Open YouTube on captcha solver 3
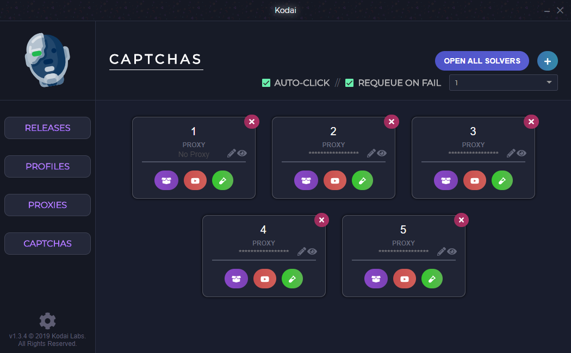Screen dimensions: 571x353 click(475, 180)
